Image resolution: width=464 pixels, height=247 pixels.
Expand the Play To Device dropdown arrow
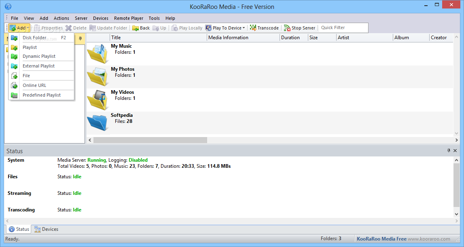pos(244,28)
